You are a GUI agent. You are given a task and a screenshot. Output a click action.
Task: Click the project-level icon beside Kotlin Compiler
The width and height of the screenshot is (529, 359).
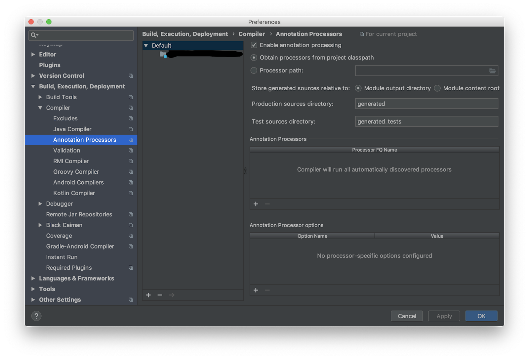click(x=131, y=193)
